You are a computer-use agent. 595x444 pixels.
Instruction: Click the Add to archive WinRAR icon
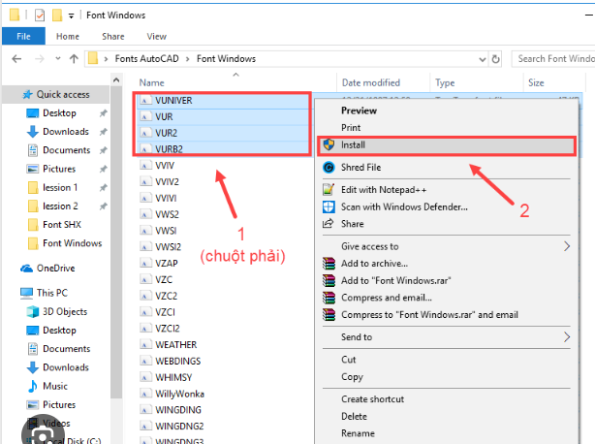pyautogui.click(x=328, y=263)
